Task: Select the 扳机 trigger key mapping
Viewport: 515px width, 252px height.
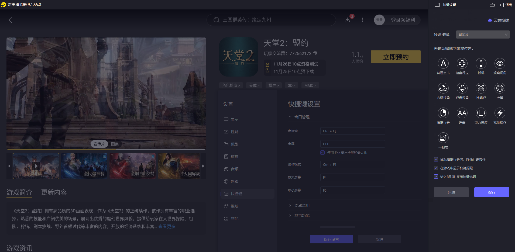Action: coord(481,64)
